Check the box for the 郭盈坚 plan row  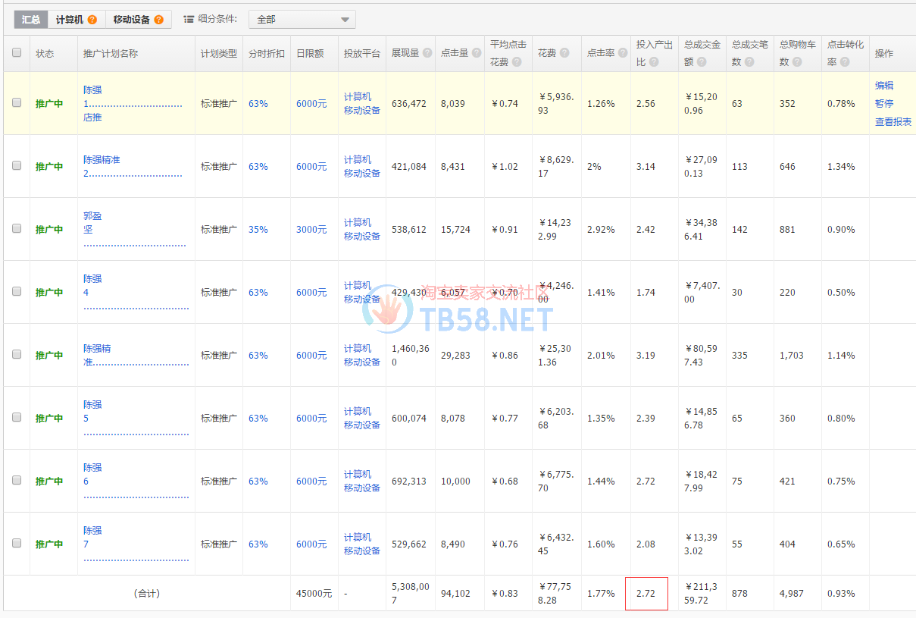[x=17, y=229]
